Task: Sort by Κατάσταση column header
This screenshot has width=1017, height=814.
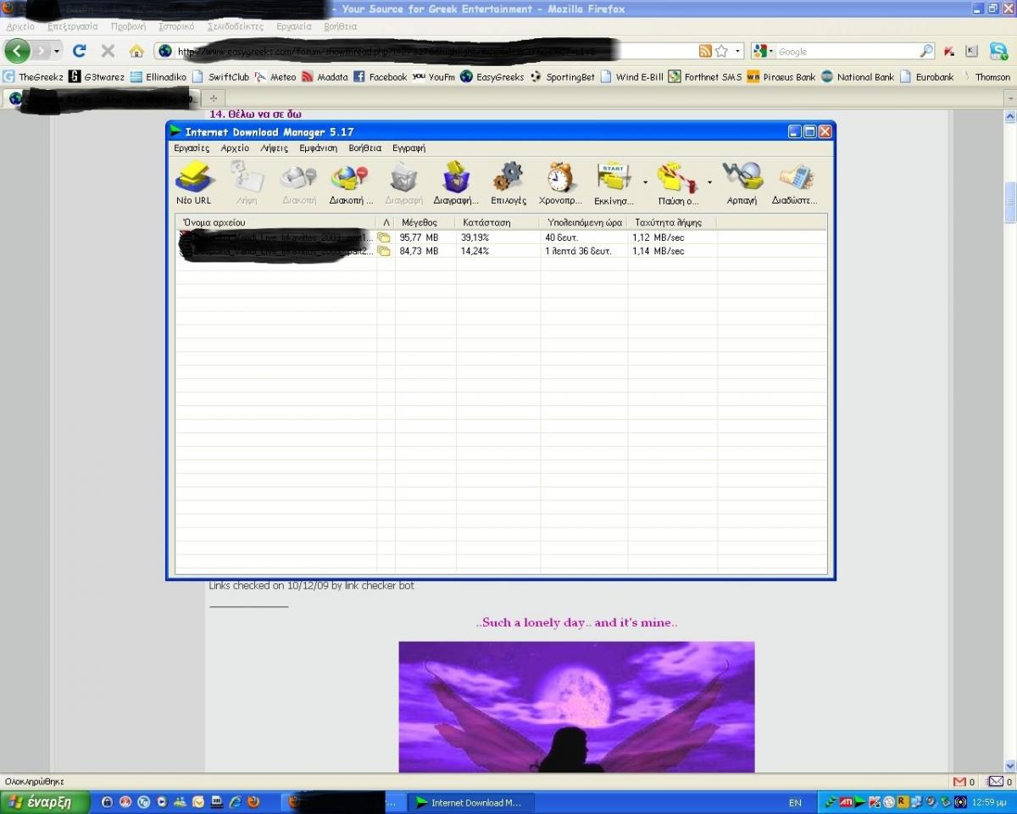Action: (x=497, y=222)
